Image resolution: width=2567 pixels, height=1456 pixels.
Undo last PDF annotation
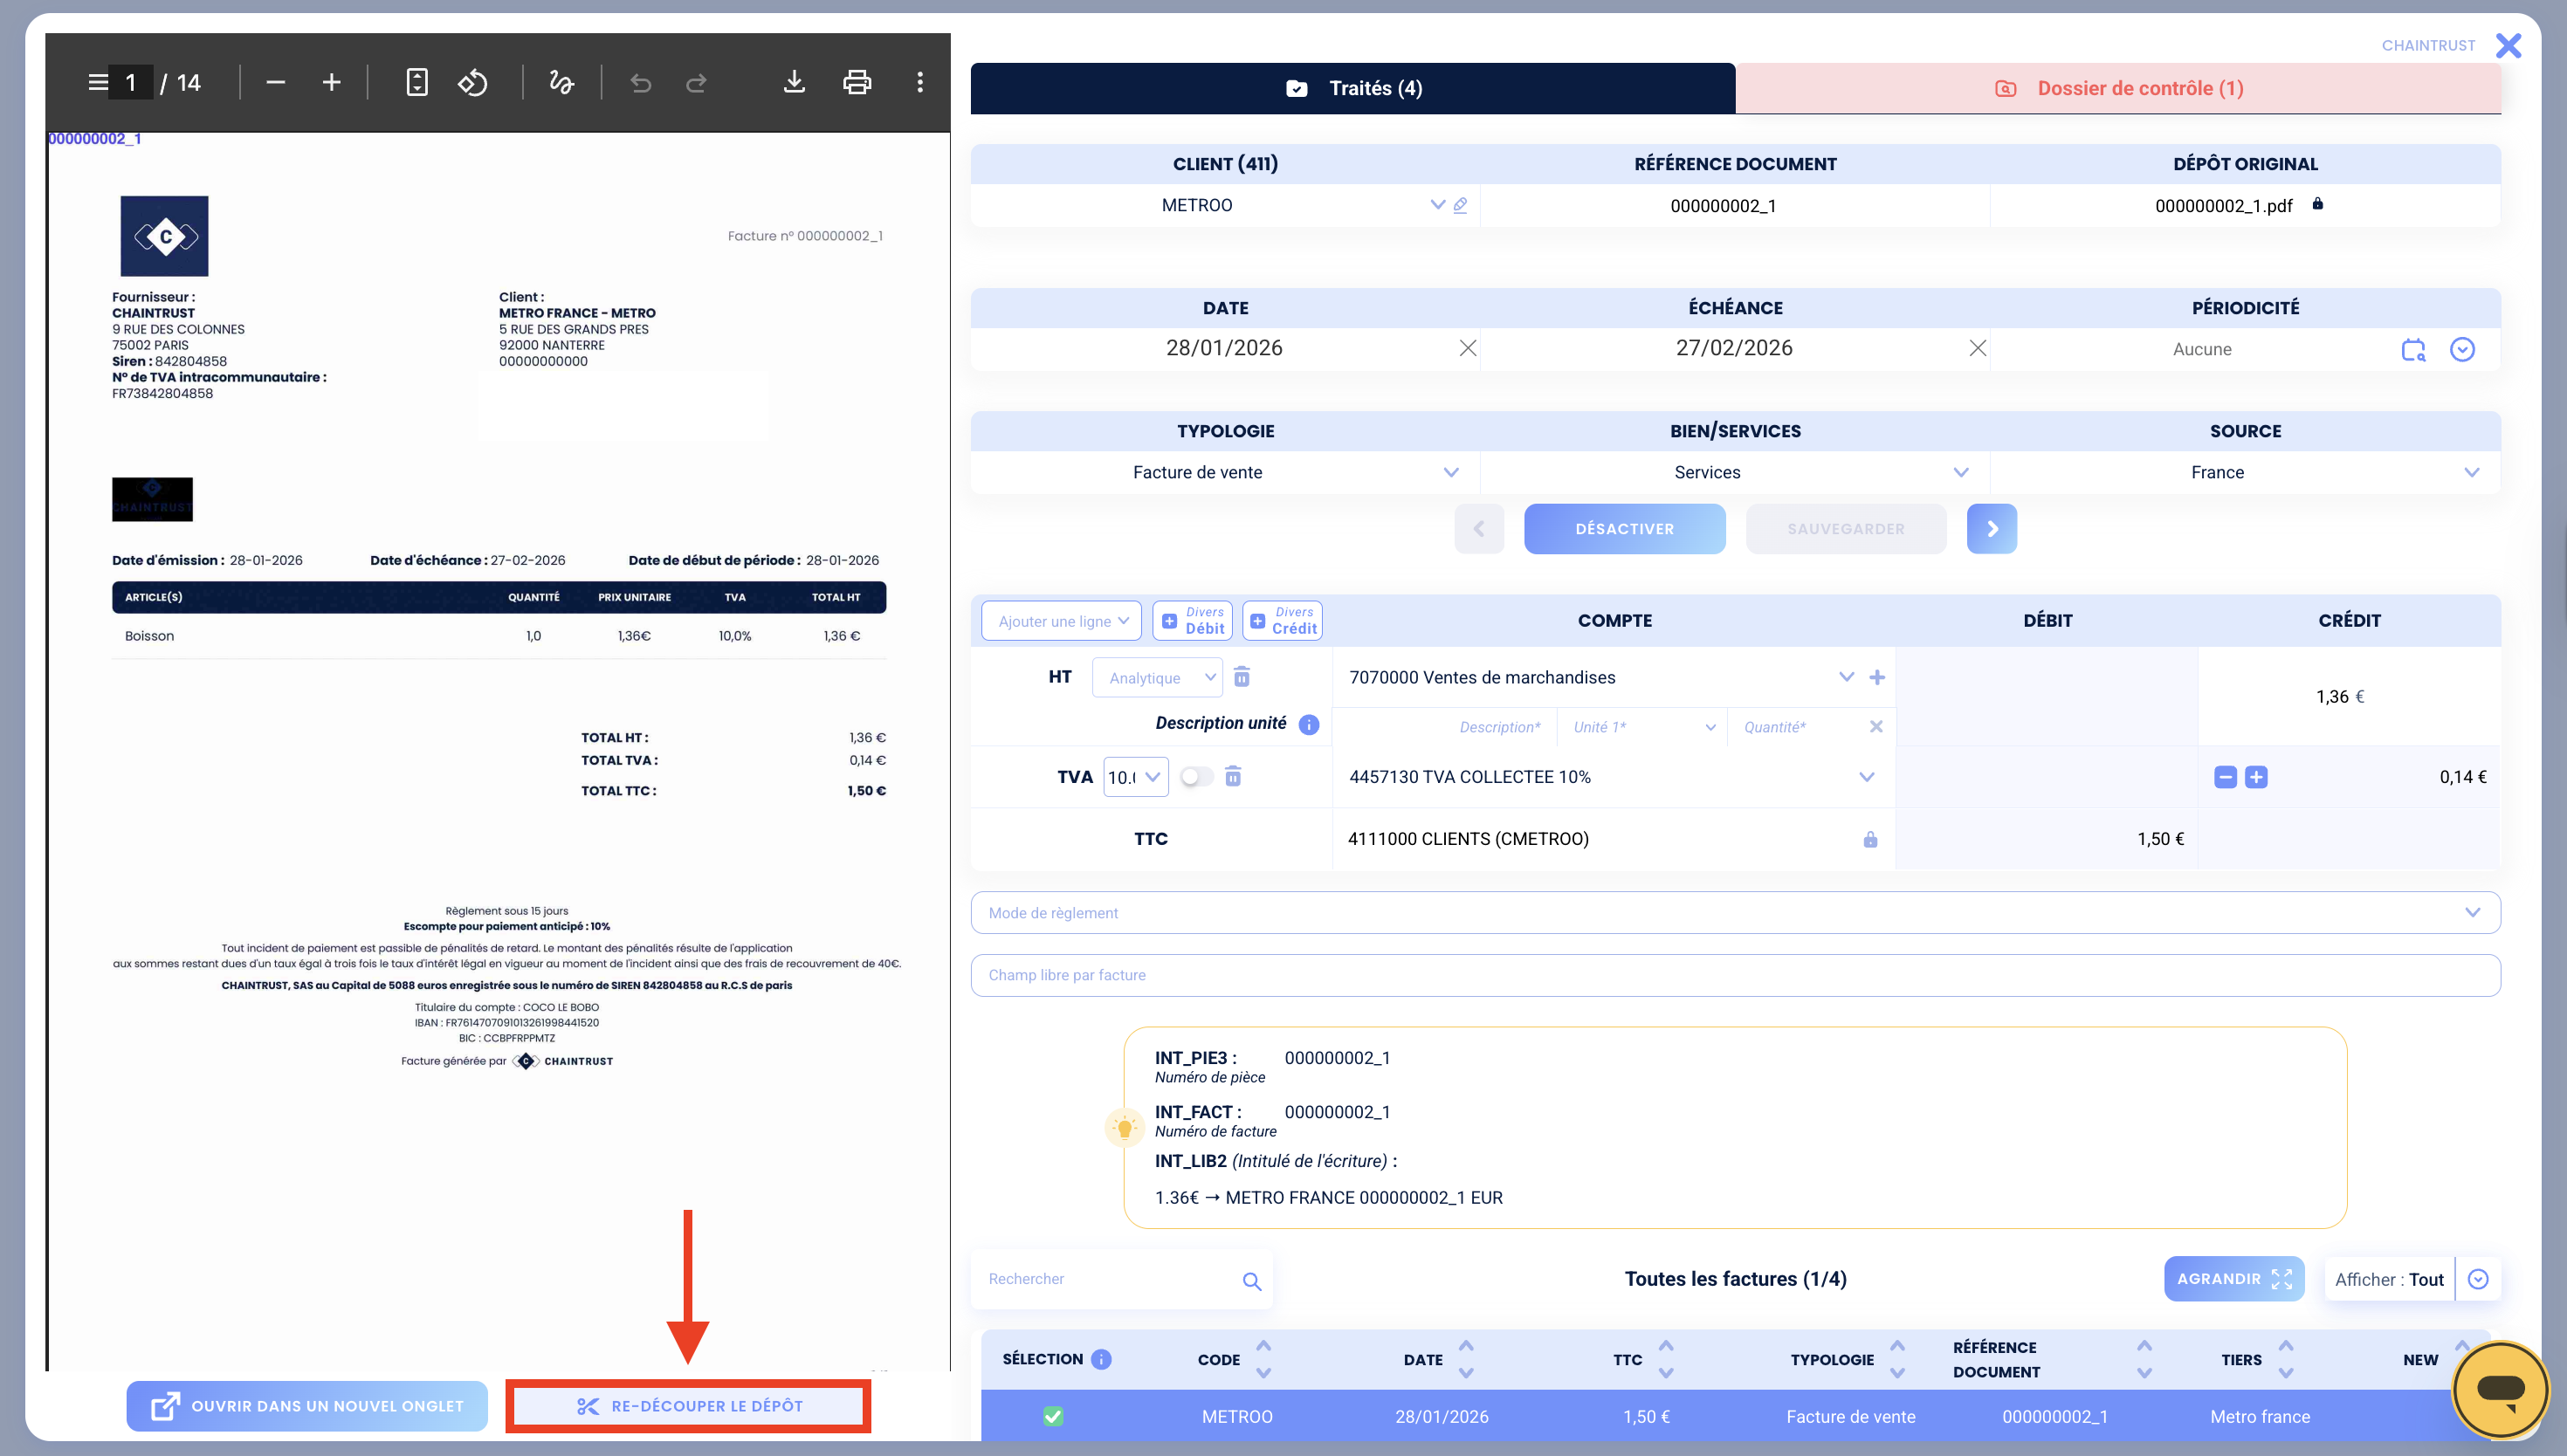pyautogui.click(x=641, y=82)
